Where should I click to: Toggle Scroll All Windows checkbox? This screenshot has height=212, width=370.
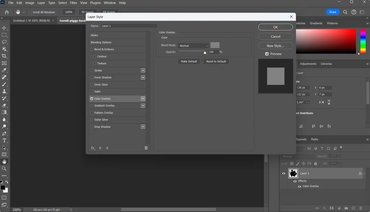(30, 12)
